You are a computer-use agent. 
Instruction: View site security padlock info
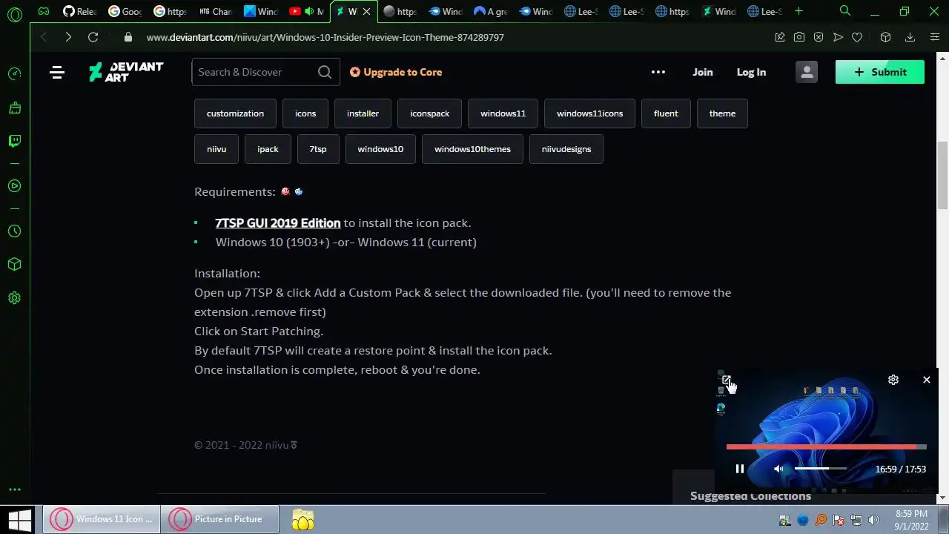128,37
